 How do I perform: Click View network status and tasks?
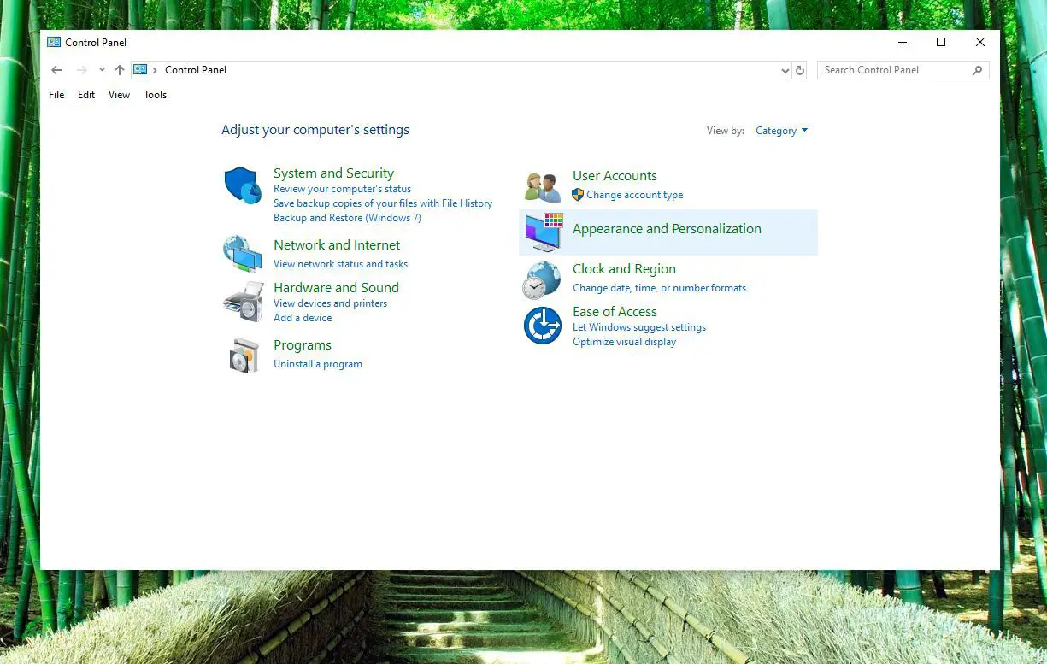(340, 264)
